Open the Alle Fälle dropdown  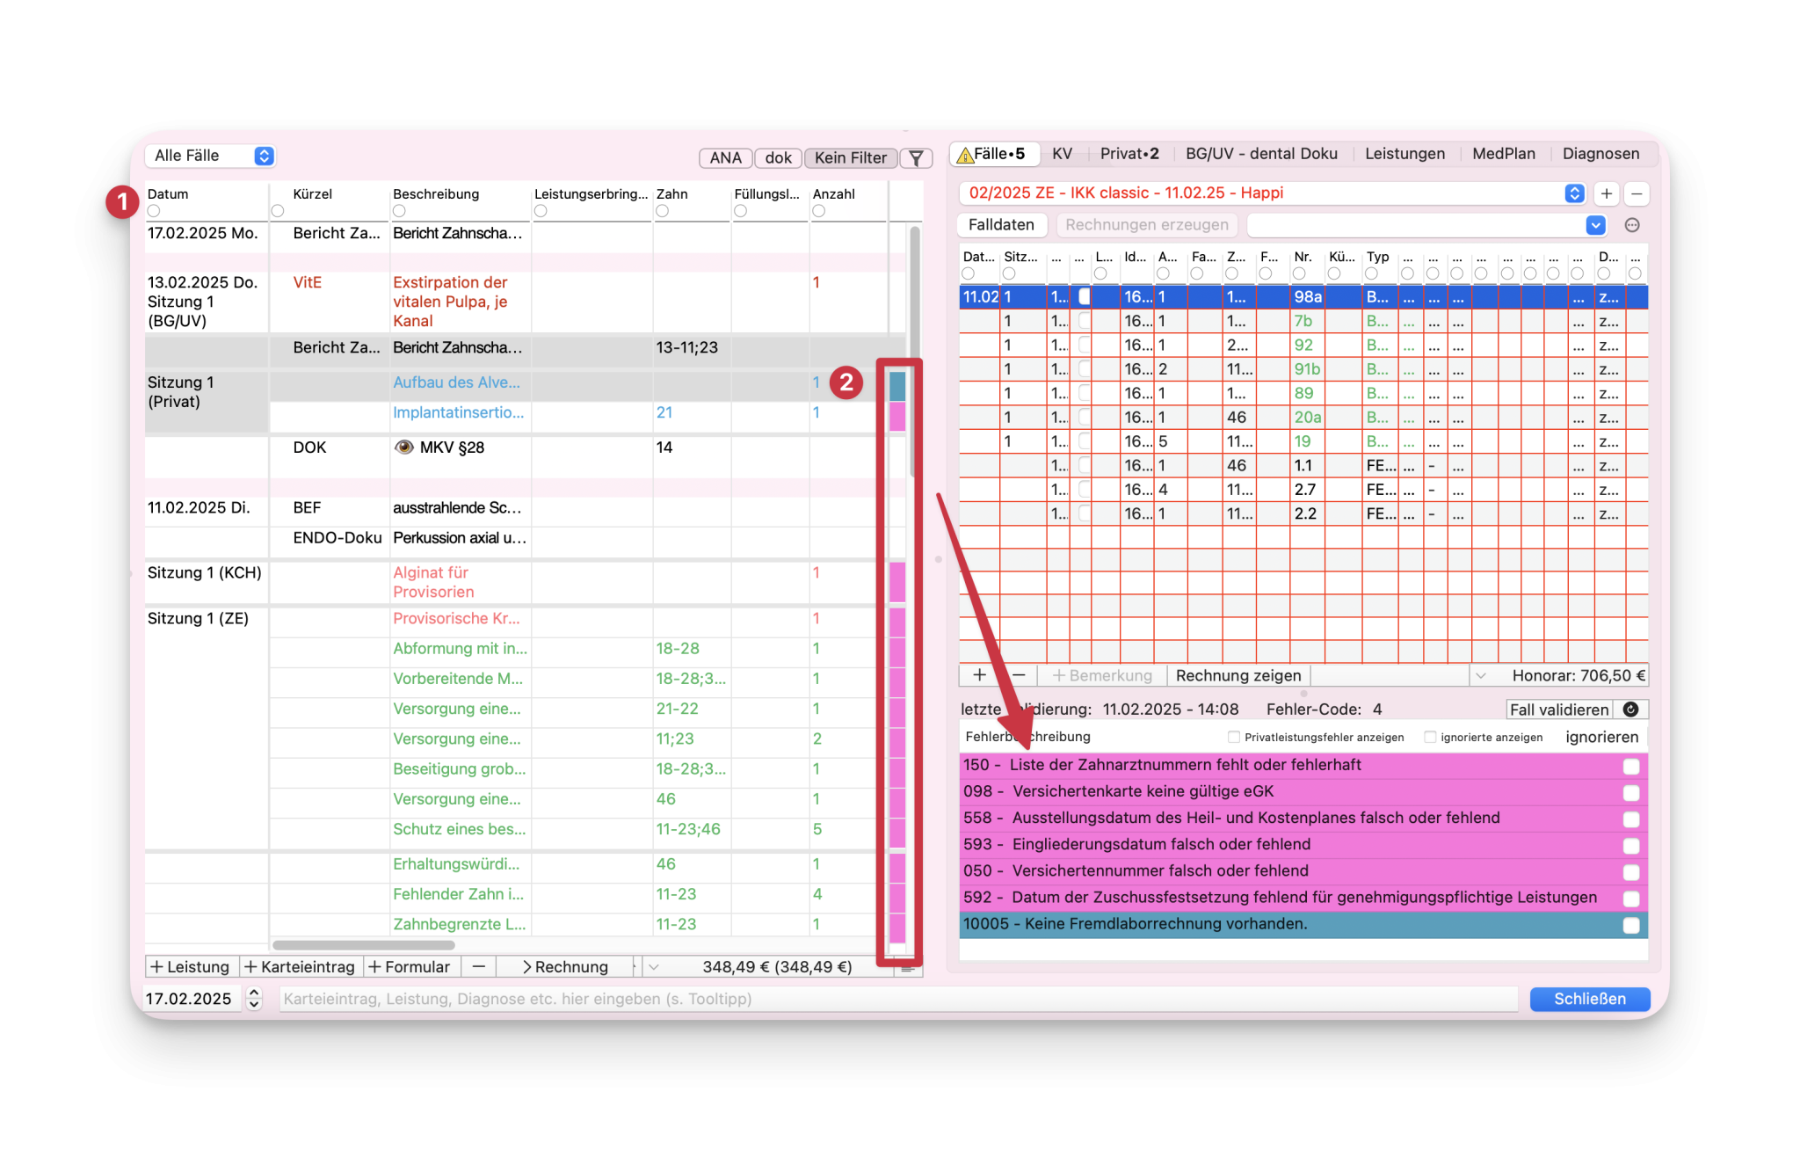click(211, 156)
